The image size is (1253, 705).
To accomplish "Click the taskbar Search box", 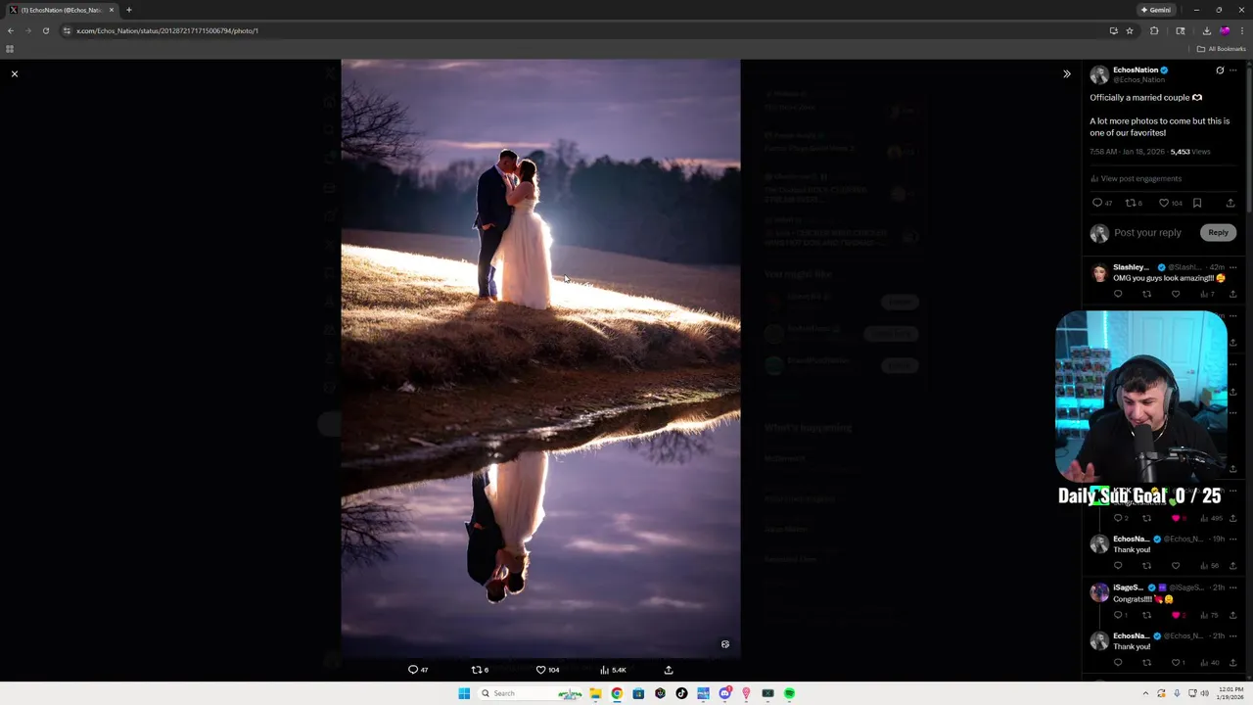I will point(531,693).
